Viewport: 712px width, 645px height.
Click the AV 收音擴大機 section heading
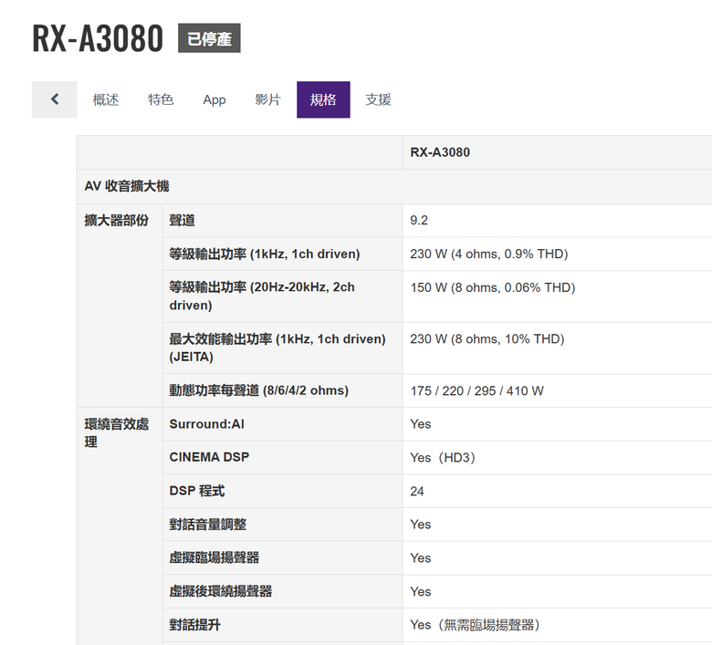(x=127, y=186)
